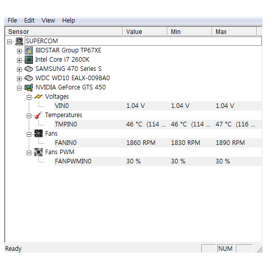Screen dimensions: 267x257
Task: Open the Edit menu
Action: (29, 21)
